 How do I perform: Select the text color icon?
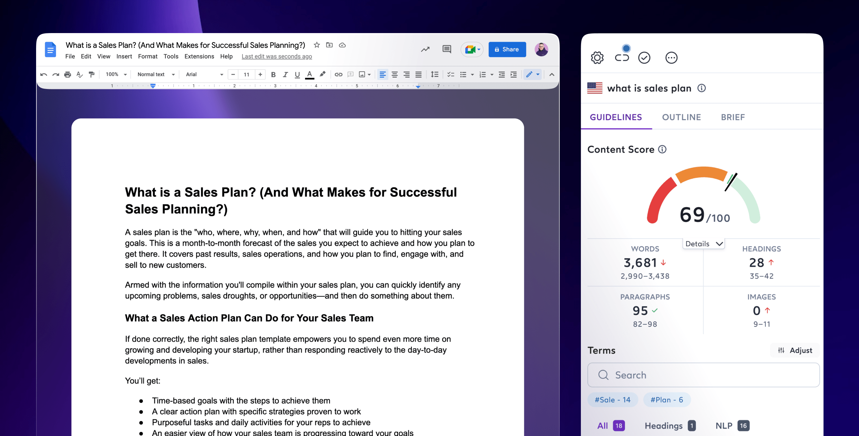pyautogui.click(x=310, y=74)
